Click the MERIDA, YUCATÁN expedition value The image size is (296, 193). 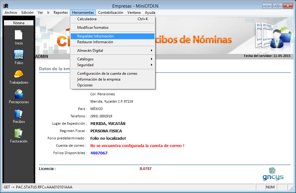tap(108, 123)
